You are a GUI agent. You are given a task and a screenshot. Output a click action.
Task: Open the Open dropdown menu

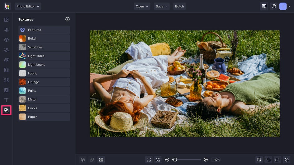click(142, 6)
